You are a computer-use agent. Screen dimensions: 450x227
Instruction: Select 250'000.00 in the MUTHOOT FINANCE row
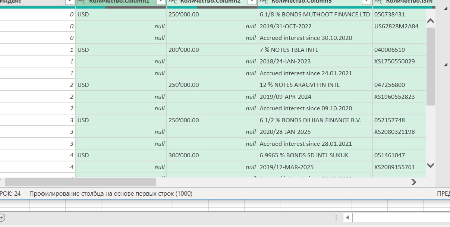coord(212,15)
